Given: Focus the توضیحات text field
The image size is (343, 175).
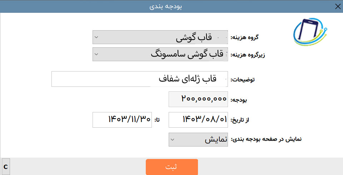Looking at the screenshot, I should tap(140, 79).
